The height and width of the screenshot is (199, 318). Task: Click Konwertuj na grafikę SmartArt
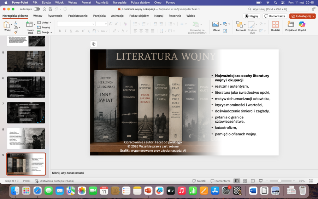(197, 27)
